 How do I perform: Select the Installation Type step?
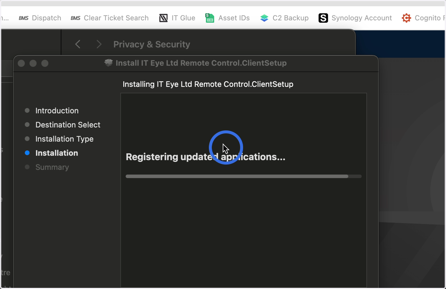(64, 139)
